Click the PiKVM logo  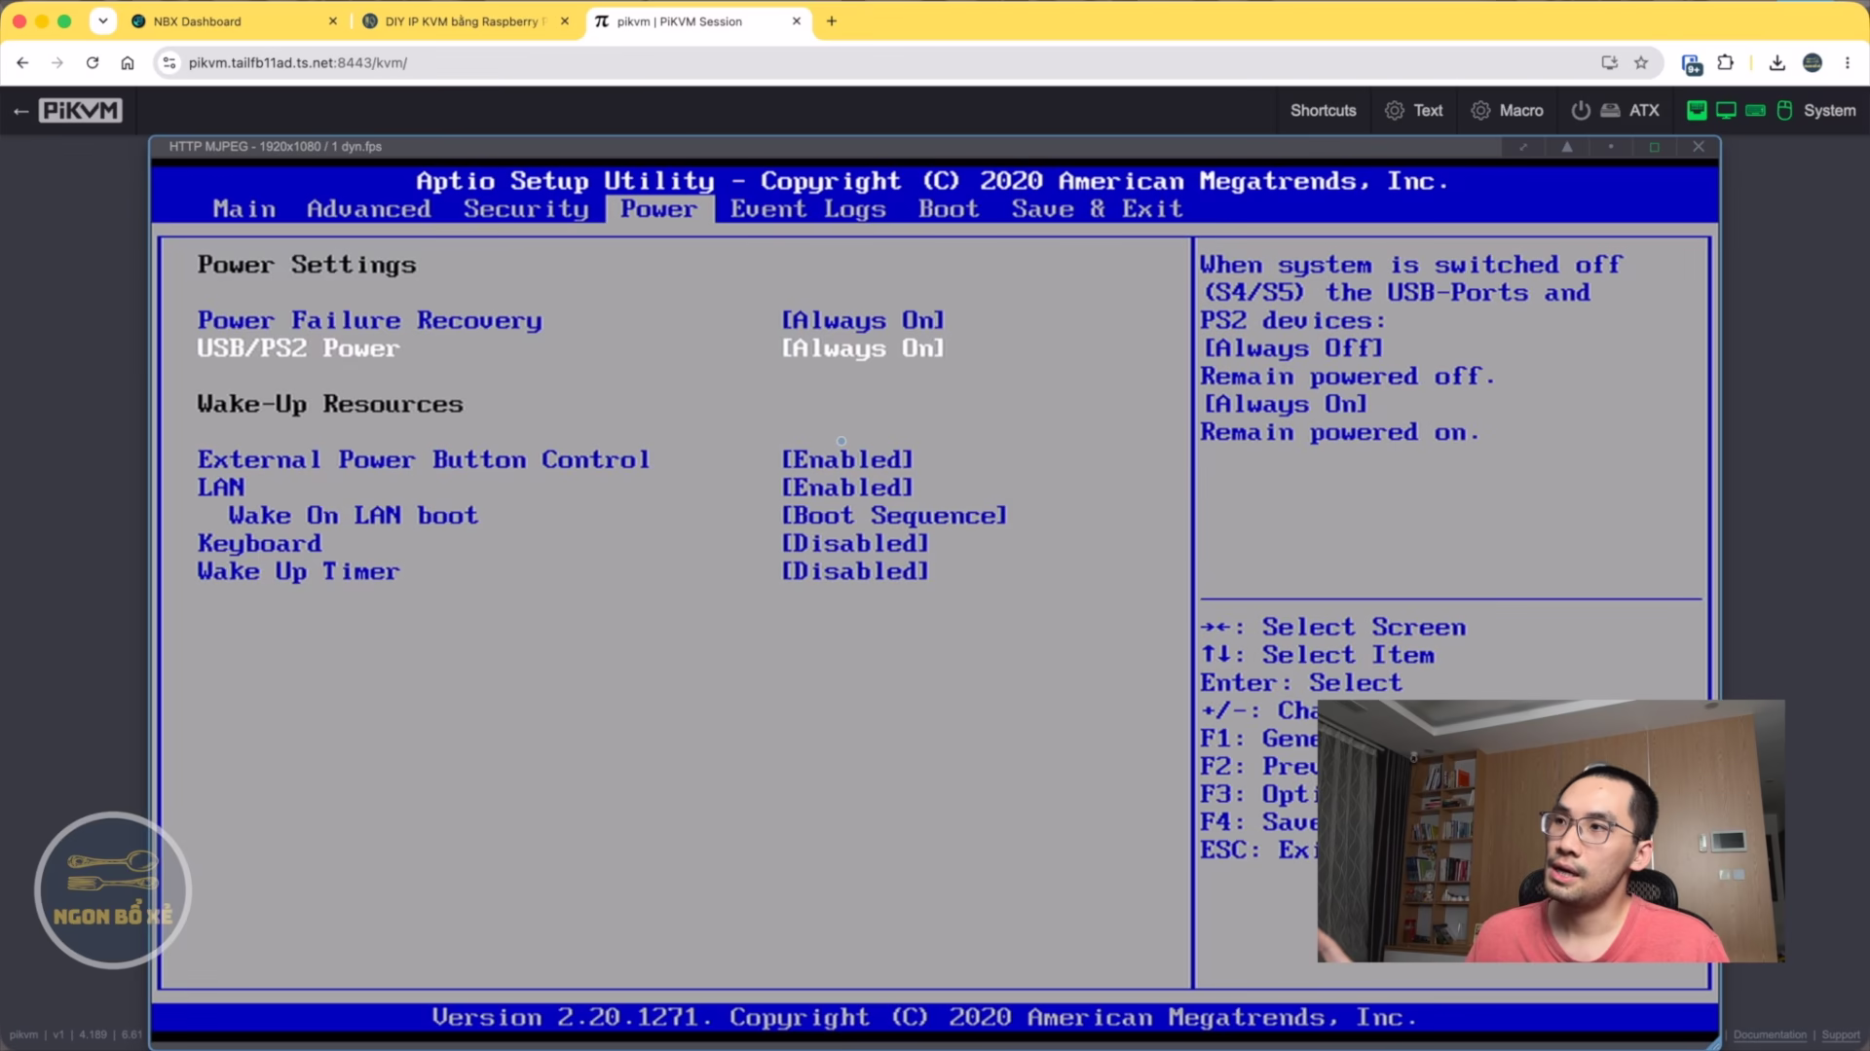(81, 111)
